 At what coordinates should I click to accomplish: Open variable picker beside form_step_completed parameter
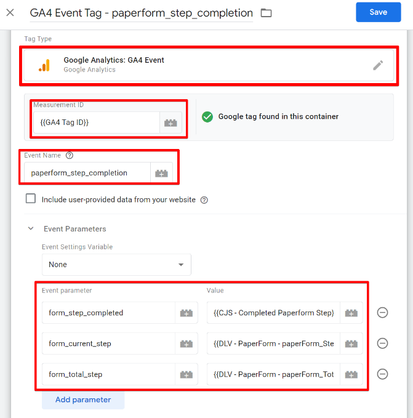coord(186,313)
